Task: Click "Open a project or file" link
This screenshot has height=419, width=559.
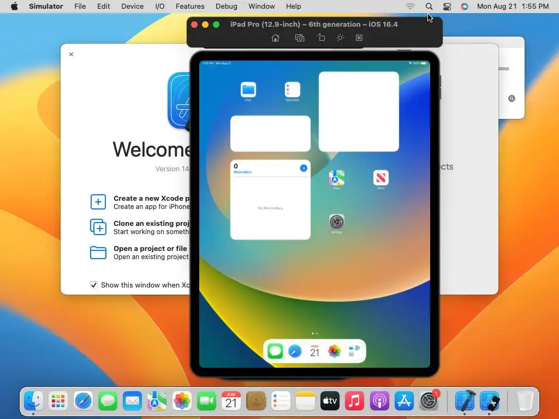Action: [150, 248]
